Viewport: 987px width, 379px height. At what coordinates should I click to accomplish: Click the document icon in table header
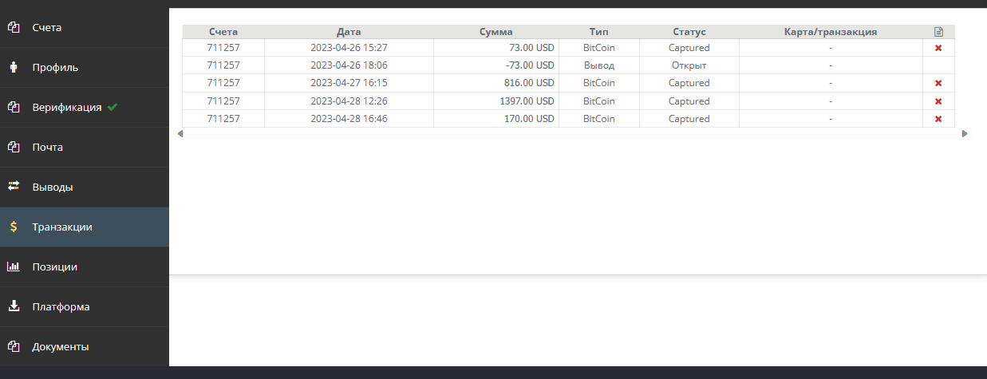pos(938,32)
